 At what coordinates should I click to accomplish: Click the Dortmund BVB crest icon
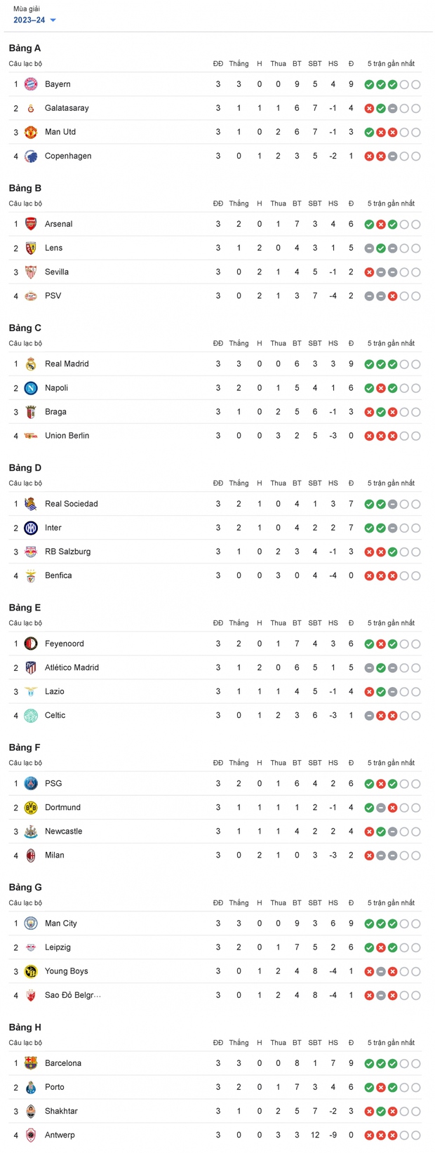[31, 808]
